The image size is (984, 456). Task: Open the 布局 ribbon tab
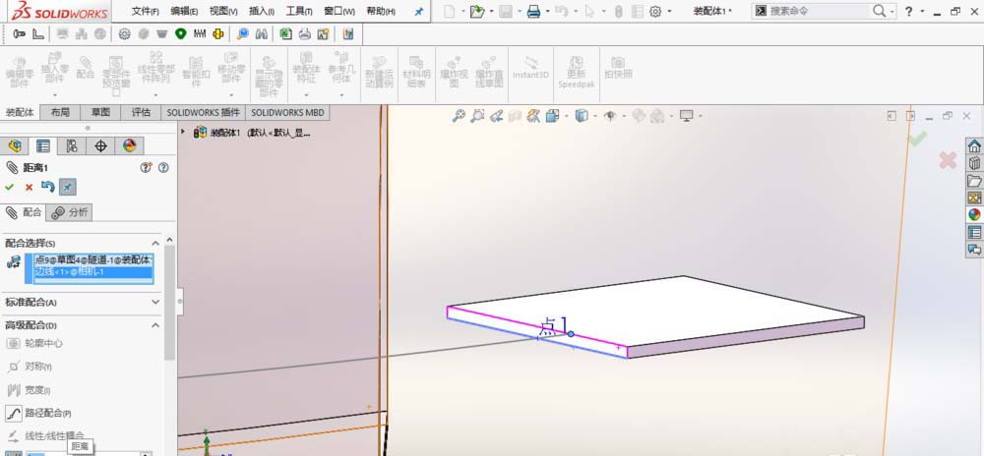pos(60,112)
